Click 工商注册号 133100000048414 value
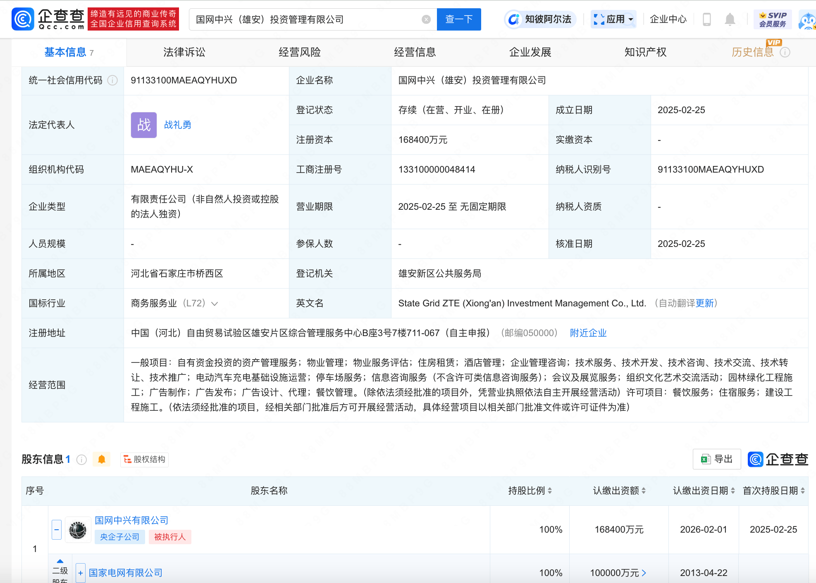The image size is (816, 583). coord(437,170)
